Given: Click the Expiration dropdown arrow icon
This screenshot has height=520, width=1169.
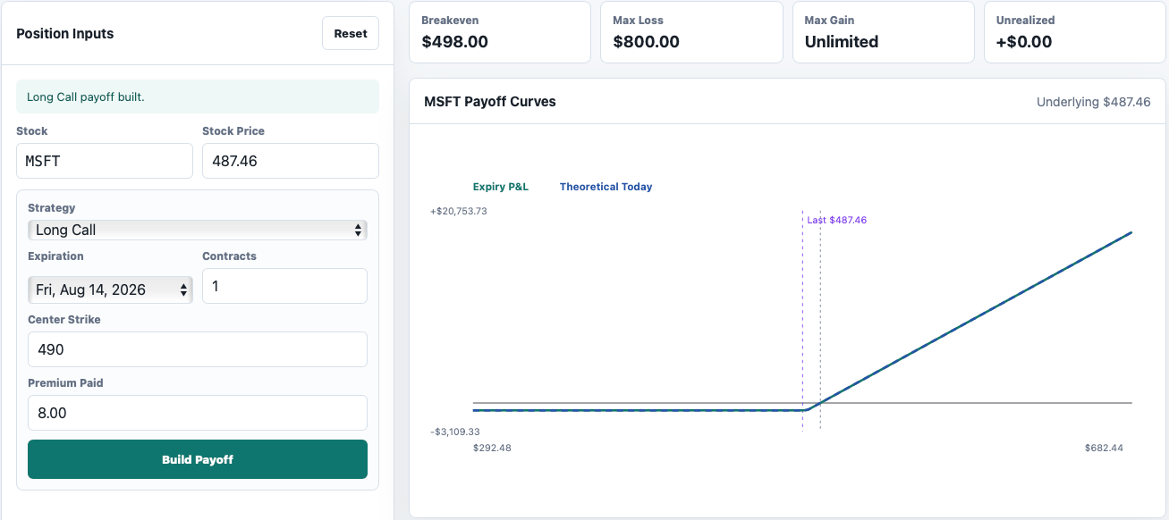Looking at the screenshot, I should tap(184, 289).
